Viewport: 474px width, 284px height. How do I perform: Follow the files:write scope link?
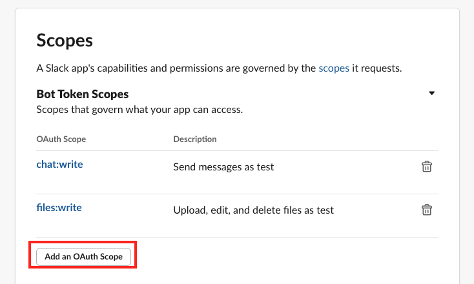pos(59,207)
